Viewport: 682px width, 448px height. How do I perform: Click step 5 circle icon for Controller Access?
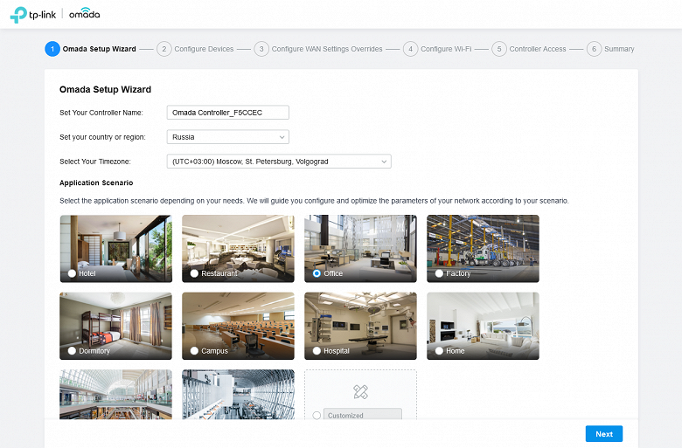(499, 49)
